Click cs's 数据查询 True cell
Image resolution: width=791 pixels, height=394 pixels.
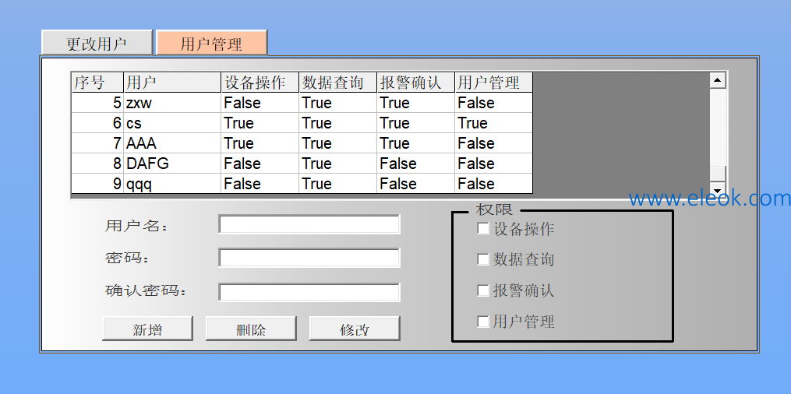(x=338, y=123)
